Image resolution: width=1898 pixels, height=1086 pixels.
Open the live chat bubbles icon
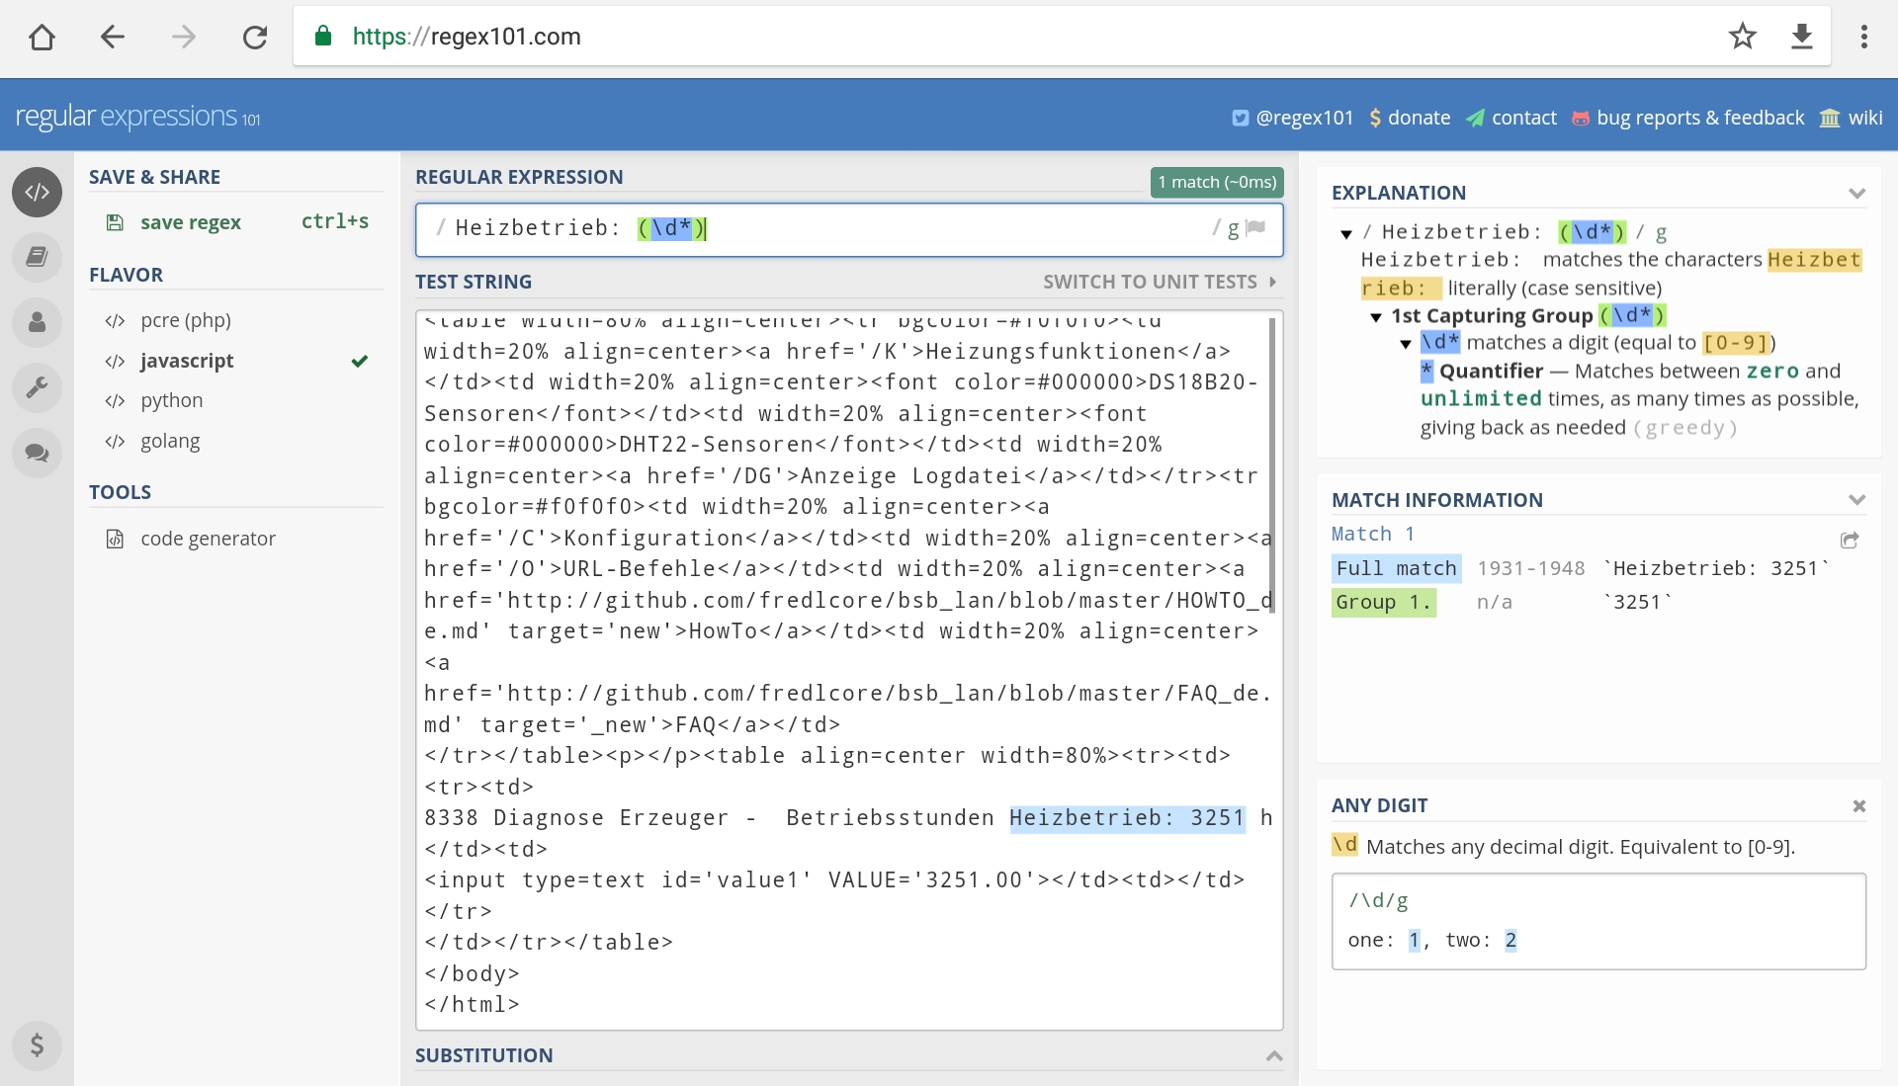pyautogui.click(x=37, y=453)
